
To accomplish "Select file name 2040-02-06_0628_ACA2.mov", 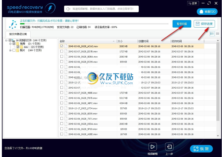I will 83,46.
